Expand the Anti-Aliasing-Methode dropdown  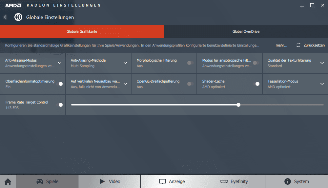[125, 63]
